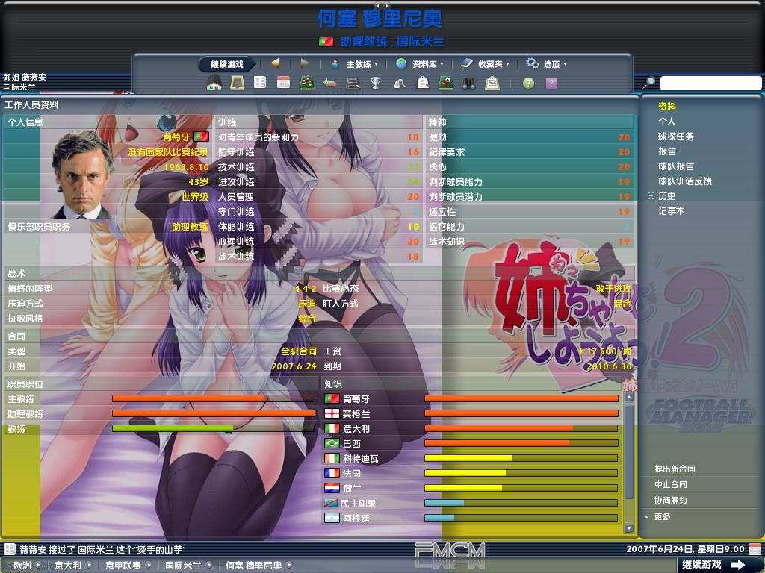Click the 意大利 knowledge bar
This screenshot has height=573, width=765.
521,428
